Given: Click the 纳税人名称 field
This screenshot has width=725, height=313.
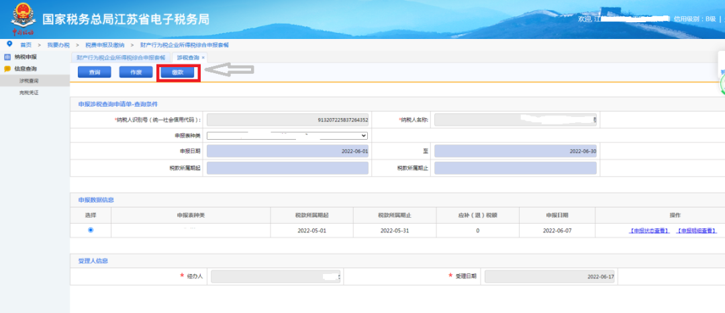Looking at the screenshot, I should 516,120.
